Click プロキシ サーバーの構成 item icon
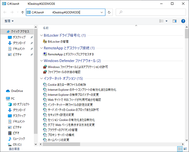Image resolution: width=189 pixels, height=152 pixels. click(x=45, y=135)
